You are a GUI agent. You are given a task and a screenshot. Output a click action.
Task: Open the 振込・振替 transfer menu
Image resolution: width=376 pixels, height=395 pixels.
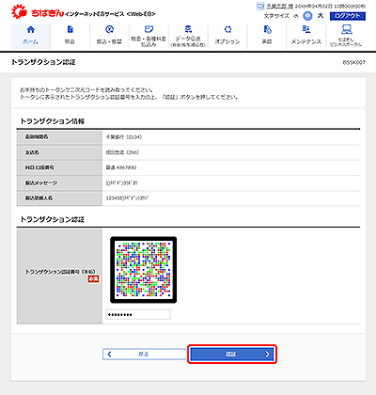click(109, 37)
